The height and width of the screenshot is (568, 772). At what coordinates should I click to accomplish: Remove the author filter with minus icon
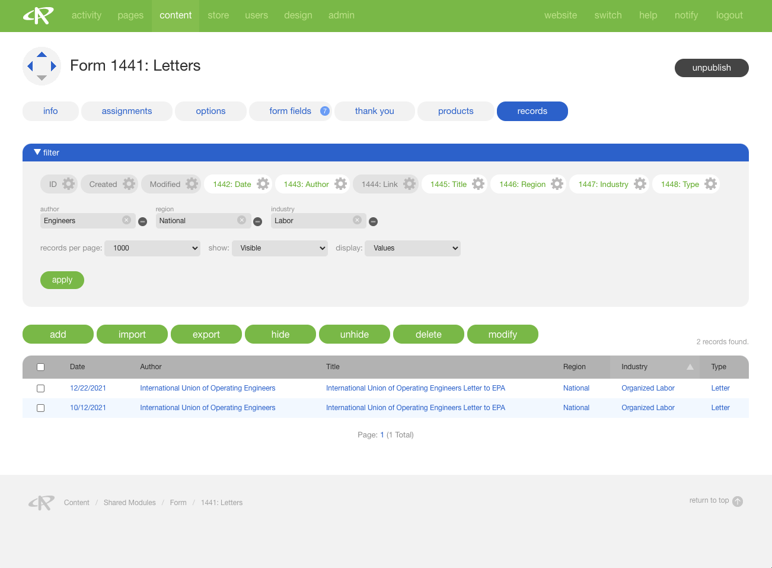tap(142, 221)
